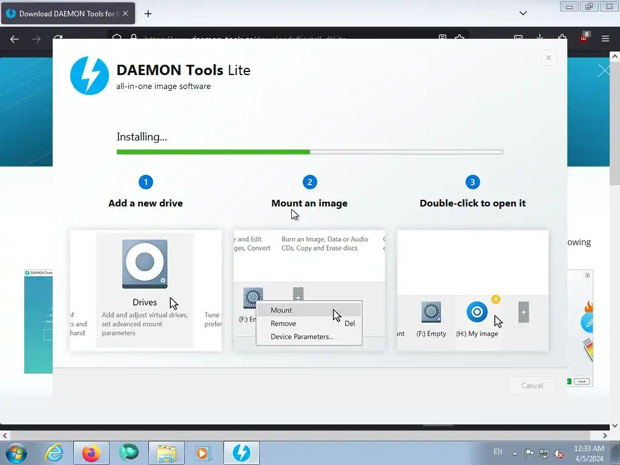620x465 pixels.
Task: Close the Download DAEMON Tools tab
Action: pos(125,13)
